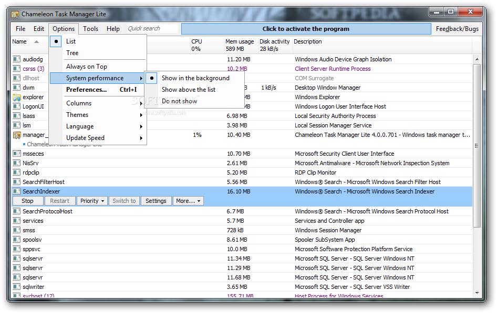The width and height of the screenshot is (497, 313).
Task: Open Preferences... from Options menu
Action: (x=98, y=90)
